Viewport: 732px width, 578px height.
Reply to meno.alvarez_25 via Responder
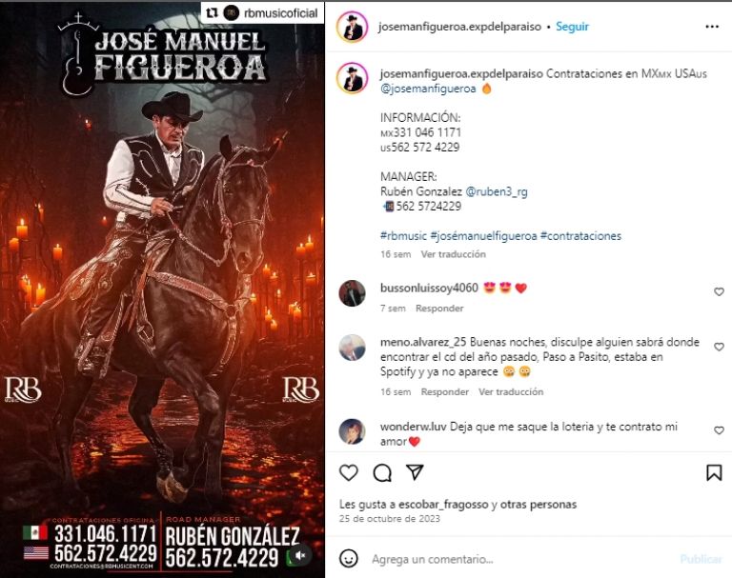444,392
